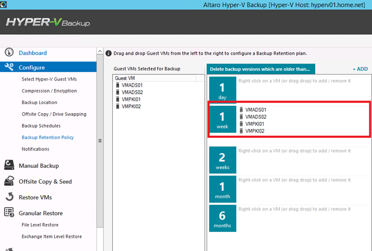Click 'Guest VMs Selected for Backup' label
This screenshot has width=372, height=251.
pyautogui.click(x=147, y=69)
